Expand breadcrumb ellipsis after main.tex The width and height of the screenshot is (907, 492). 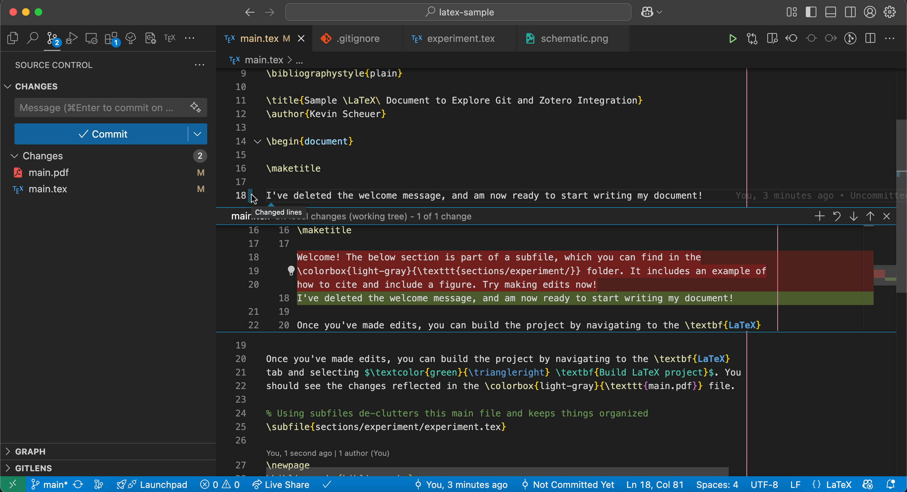point(299,60)
